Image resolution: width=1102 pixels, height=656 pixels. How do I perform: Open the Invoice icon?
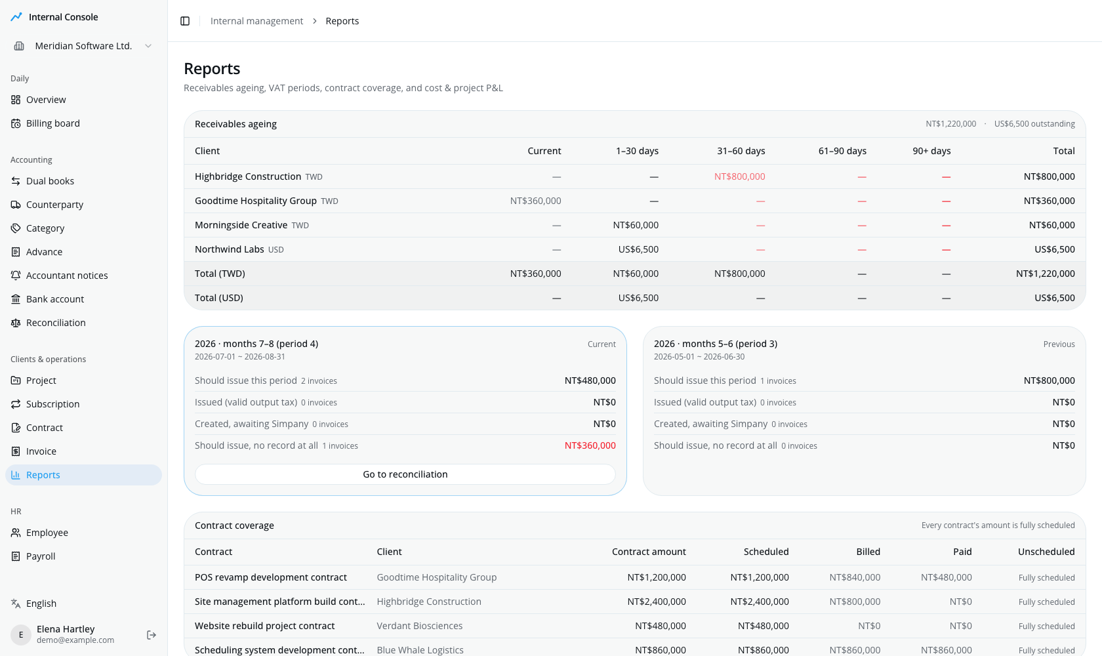click(16, 451)
